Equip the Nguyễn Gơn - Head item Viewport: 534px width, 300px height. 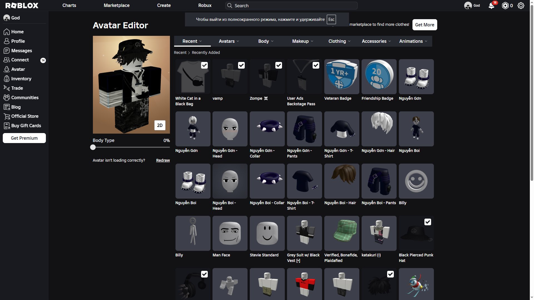tap(230, 129)
